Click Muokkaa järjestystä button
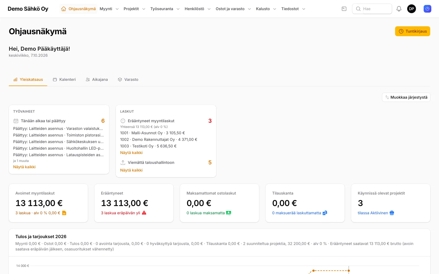 (406, 97)
